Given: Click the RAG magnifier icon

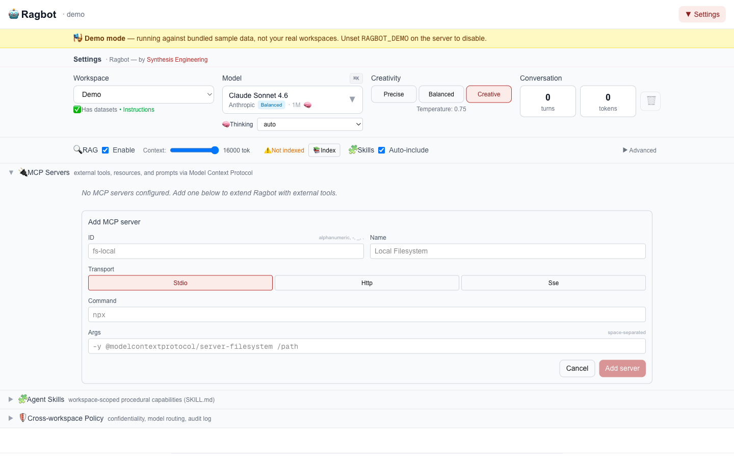Looking at the screenshot, I should coord(78,149).
